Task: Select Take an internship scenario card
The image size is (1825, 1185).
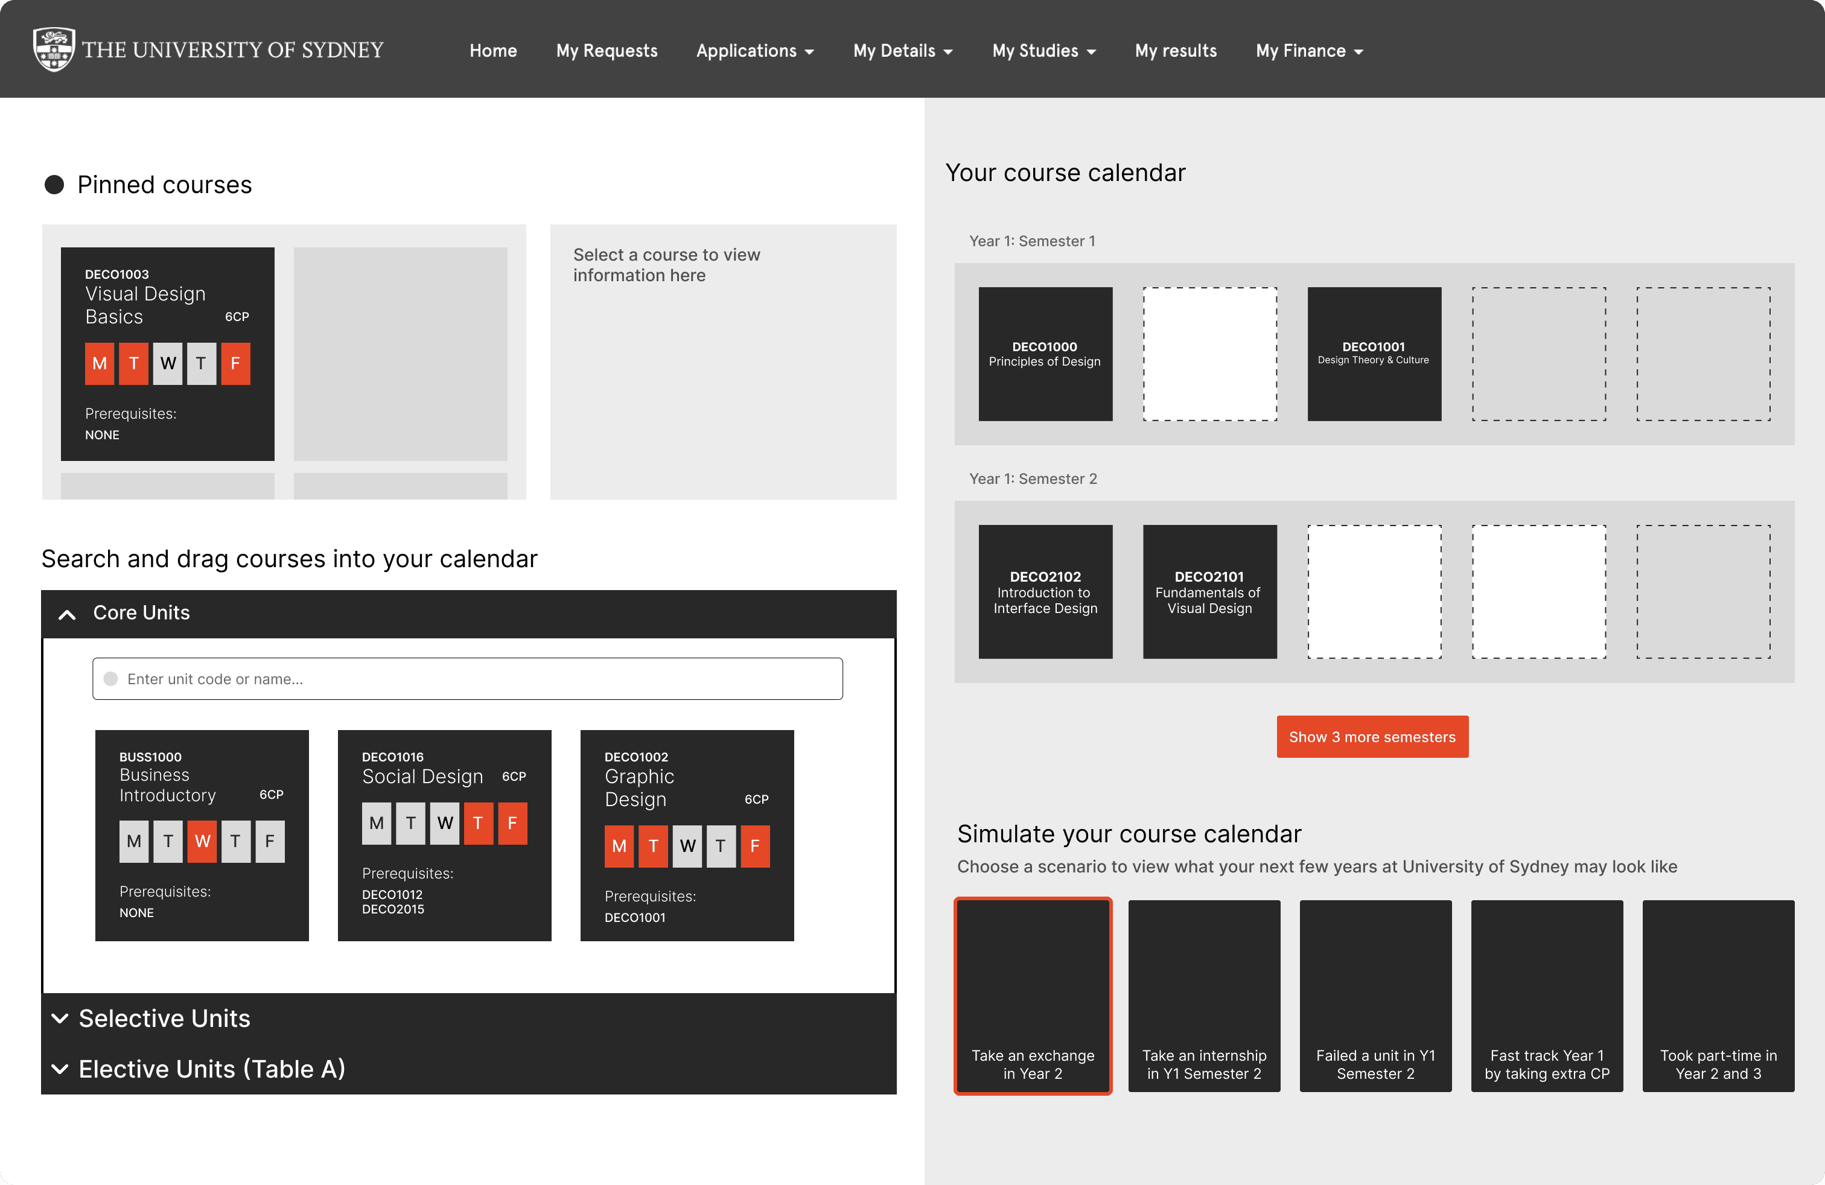Action: point(1204,995)
